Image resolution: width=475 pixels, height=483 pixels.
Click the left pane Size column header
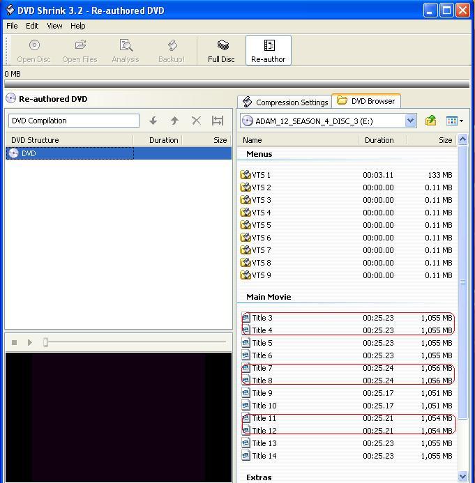click(x=207, y=140)
